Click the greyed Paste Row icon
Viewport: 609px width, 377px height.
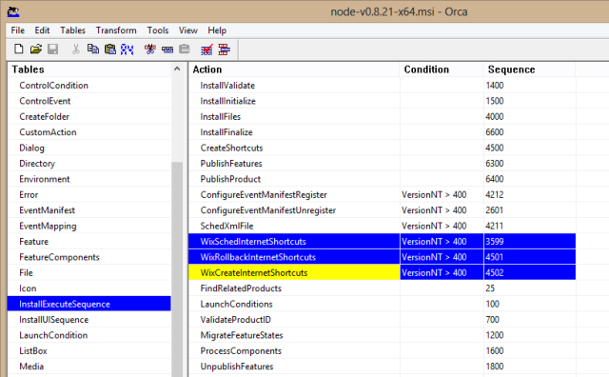185,50
